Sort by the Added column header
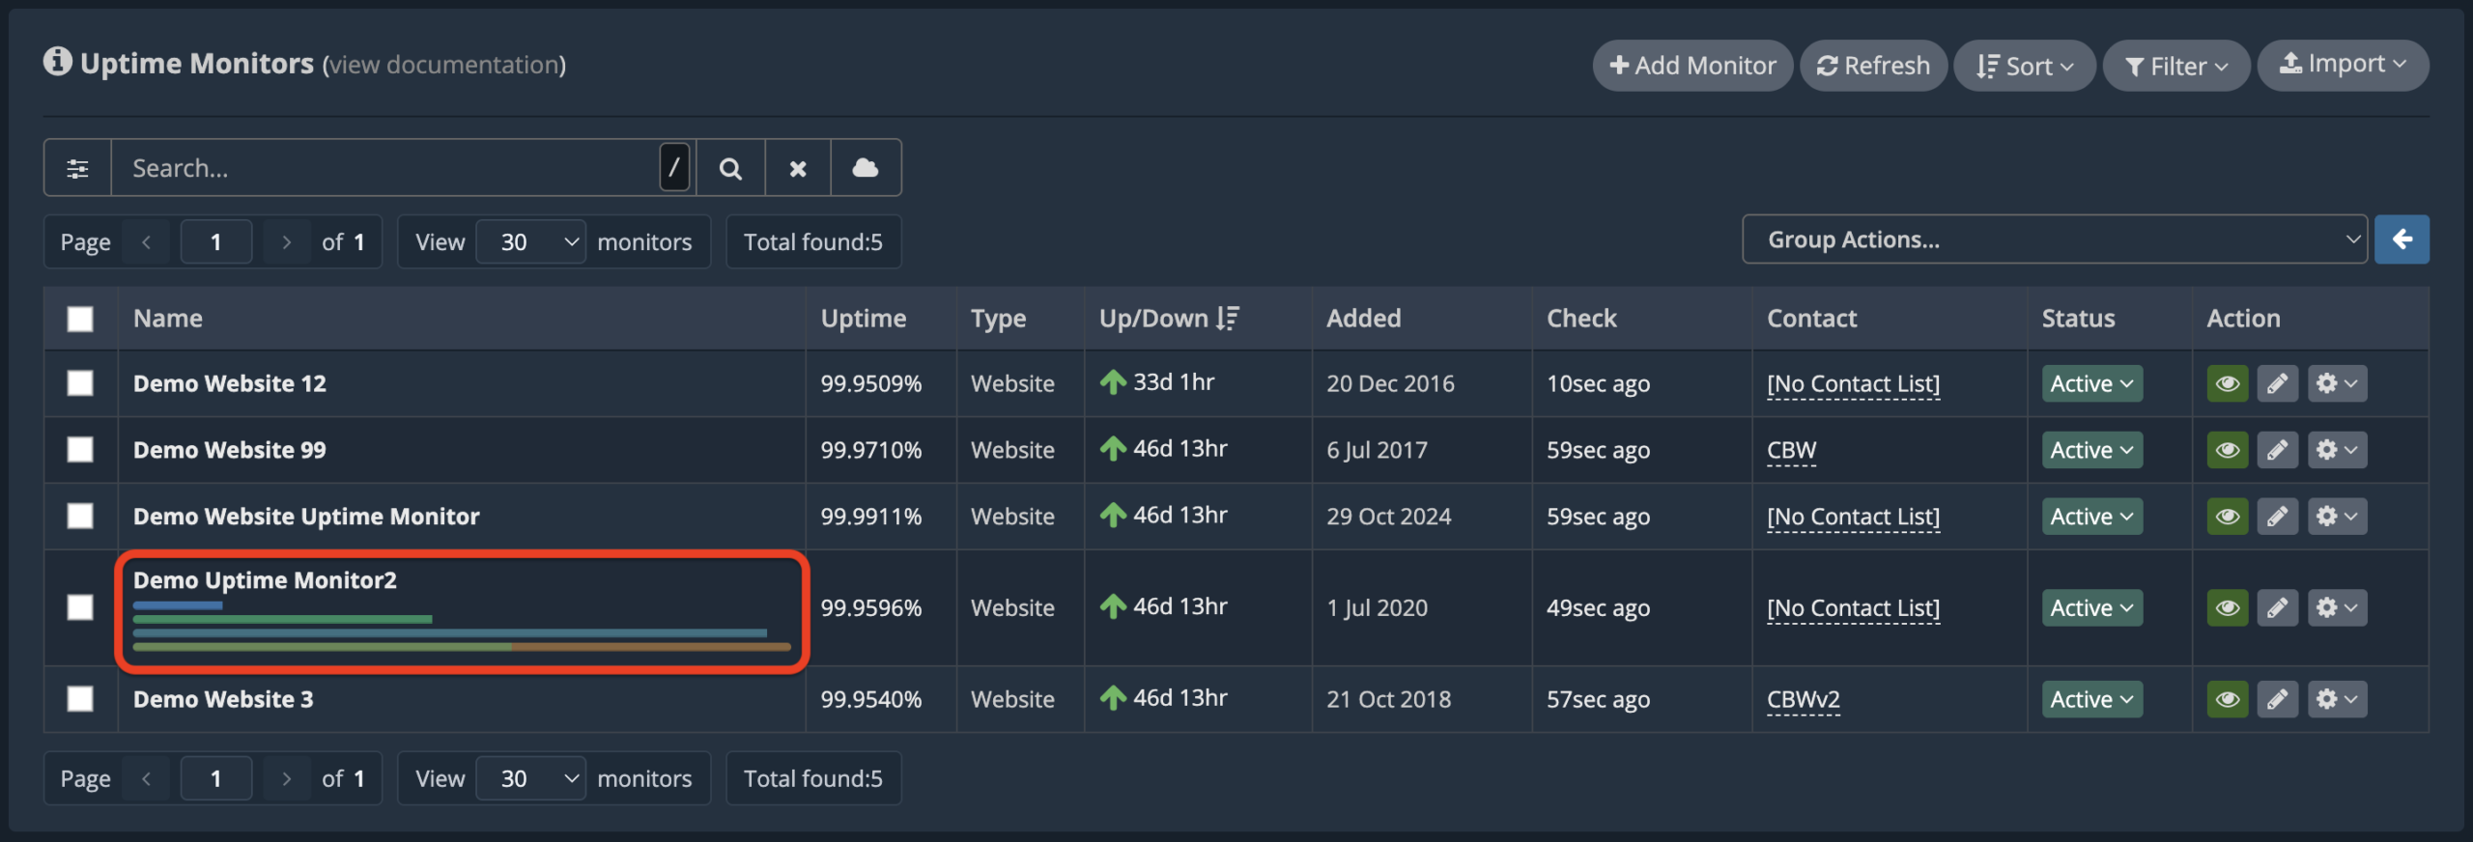 pos(1363,319)
